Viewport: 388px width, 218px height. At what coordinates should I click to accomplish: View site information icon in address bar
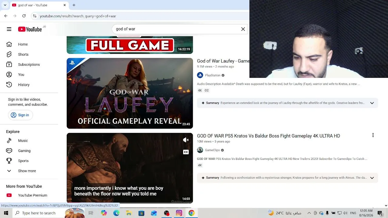coord(35,16)
